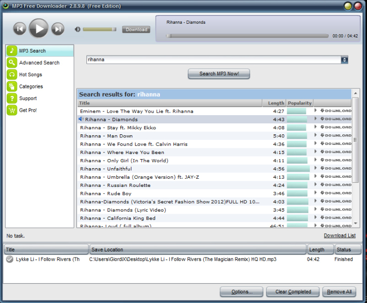Go to Categories in sidebar
Image resolution: width=367 pixels, height=303 pixels.
[31, 86]
